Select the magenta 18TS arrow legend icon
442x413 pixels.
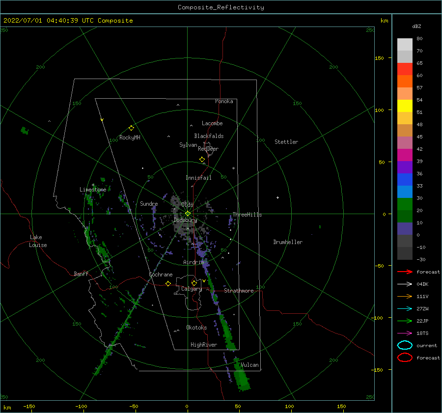[405, 333]
